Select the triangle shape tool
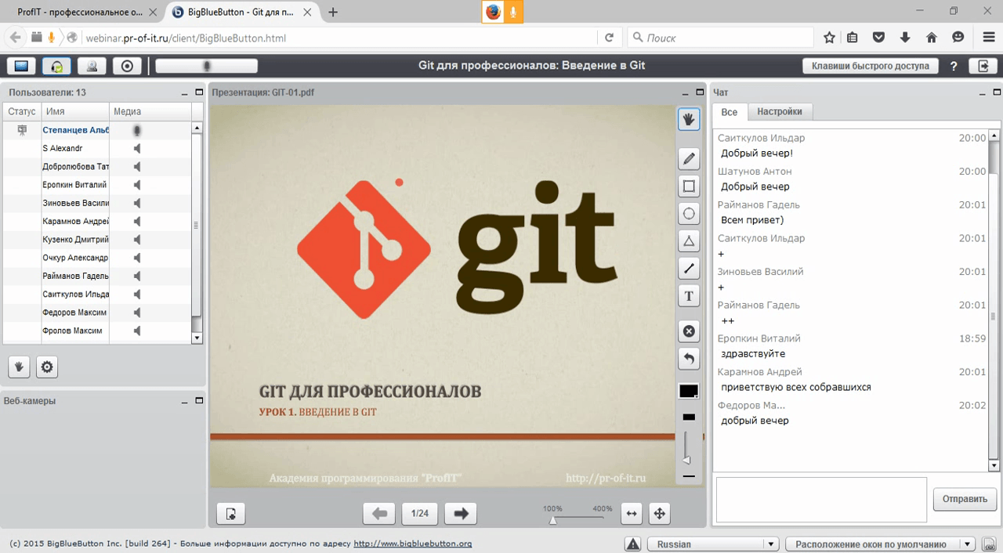The width and height of the screenshot is (1003, 553). click(x=689, y=241)
